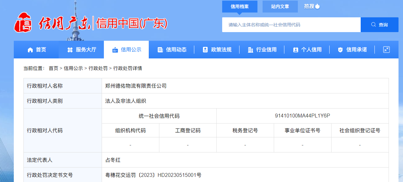Click legal representative name 占冬红
Viewport: 403px width, 182px height.
pyautogui.click(x=113, y=160)
